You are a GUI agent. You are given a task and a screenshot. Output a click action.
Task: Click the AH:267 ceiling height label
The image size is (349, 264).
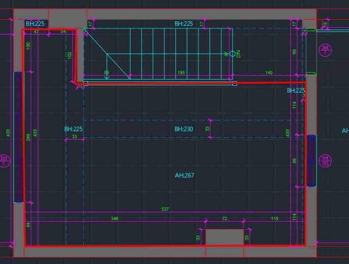tap(185, 175)
